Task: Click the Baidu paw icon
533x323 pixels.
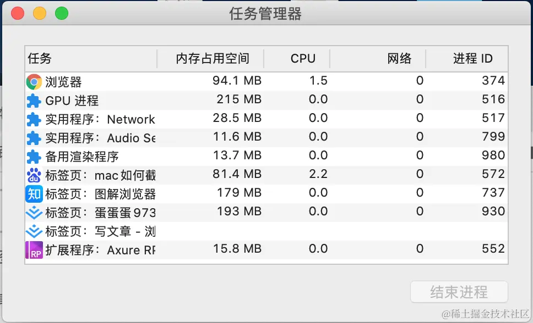Action: (x=34, y=175)
